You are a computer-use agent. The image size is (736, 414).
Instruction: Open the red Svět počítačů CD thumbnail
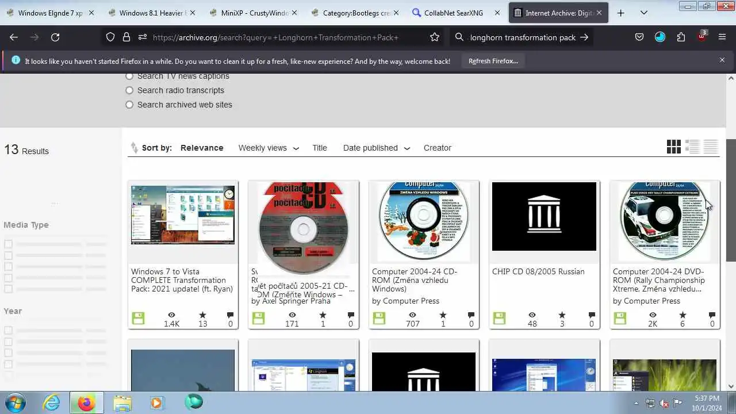click(303, 228)
